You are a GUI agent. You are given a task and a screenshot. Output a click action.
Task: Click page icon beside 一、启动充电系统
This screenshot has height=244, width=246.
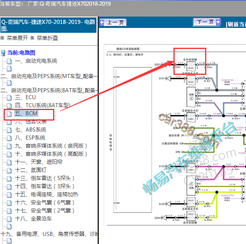(x=9, y=62)
